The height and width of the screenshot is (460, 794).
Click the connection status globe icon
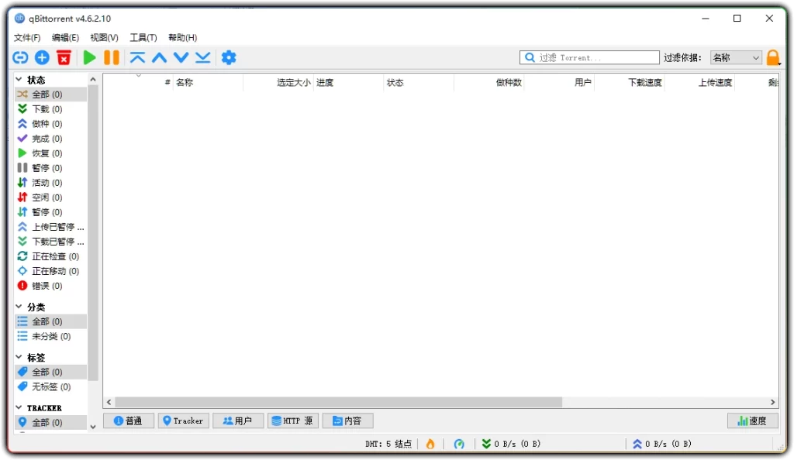459,443
